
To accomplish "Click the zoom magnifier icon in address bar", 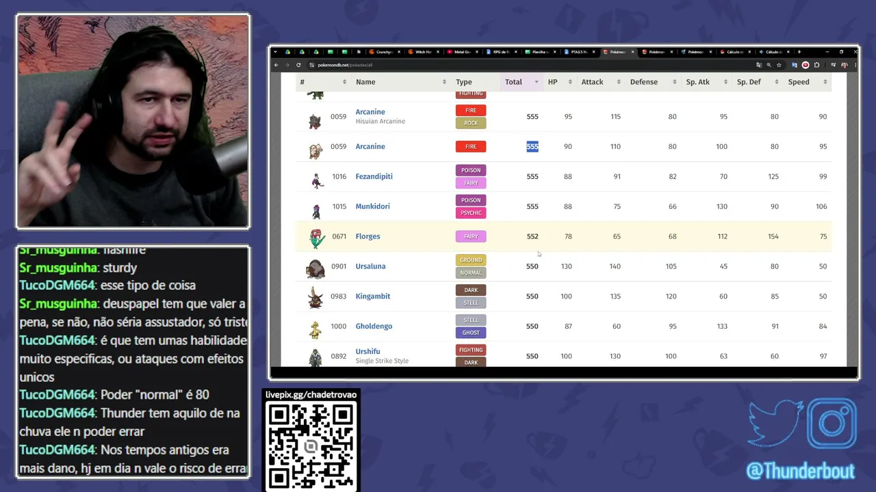I will (769, 65).
